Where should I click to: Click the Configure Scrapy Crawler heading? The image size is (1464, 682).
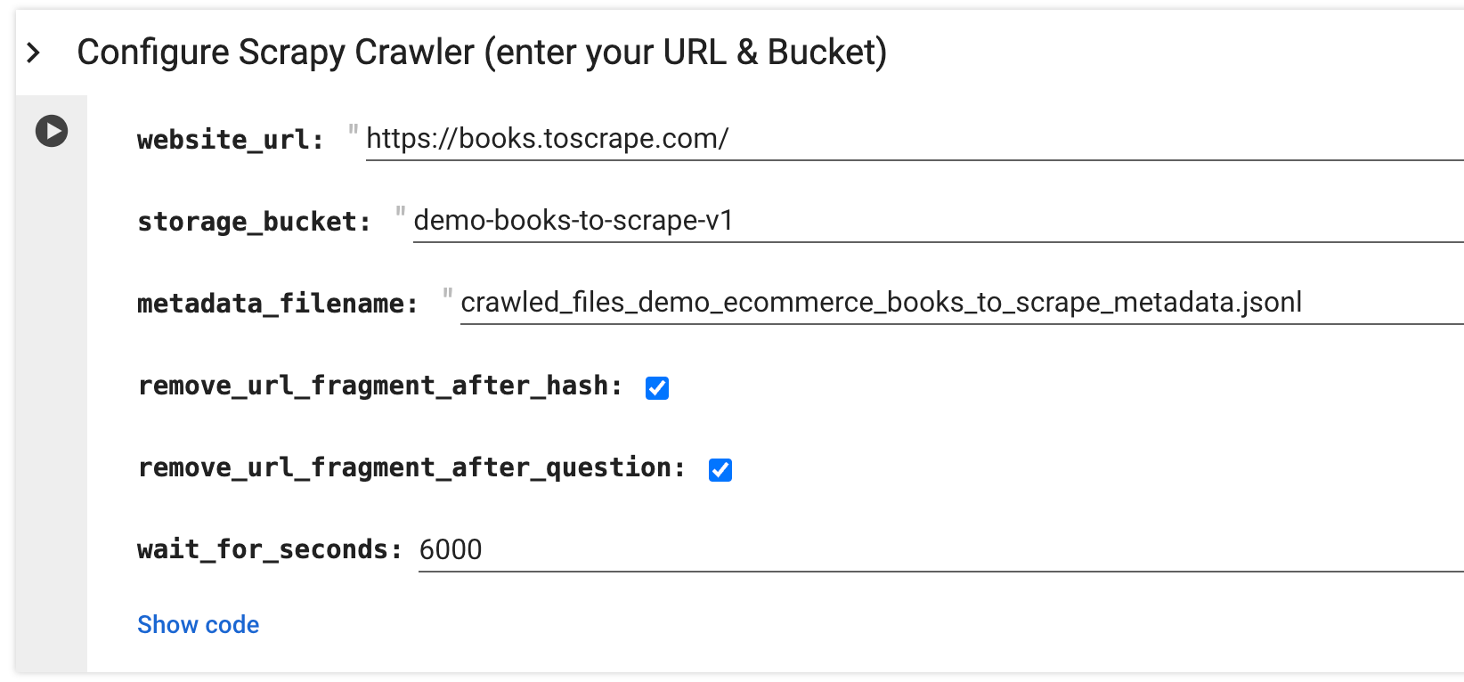482,53
